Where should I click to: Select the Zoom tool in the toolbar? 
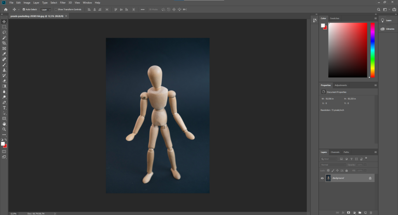(4, 129)
